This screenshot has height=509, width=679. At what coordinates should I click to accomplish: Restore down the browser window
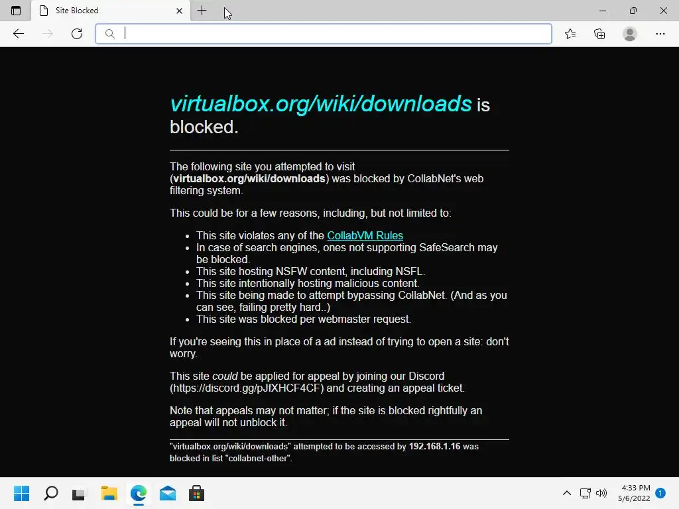pyautogui.click(x=633, y=11)
